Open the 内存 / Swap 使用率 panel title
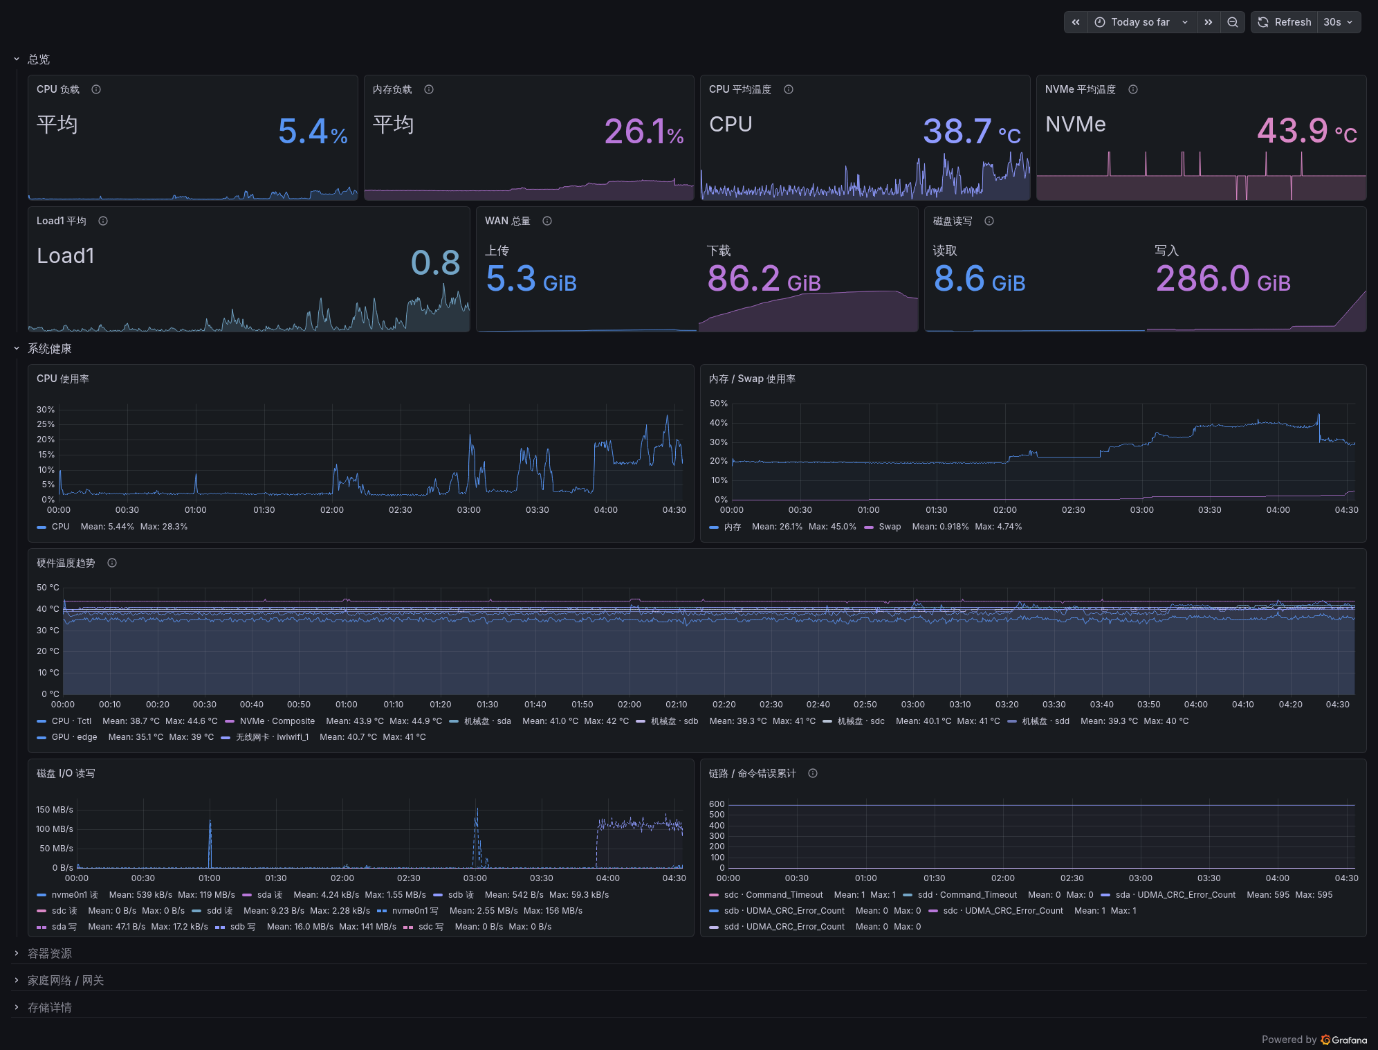1378x1050 pixels. pyautogui.click(x=752, y=379)
